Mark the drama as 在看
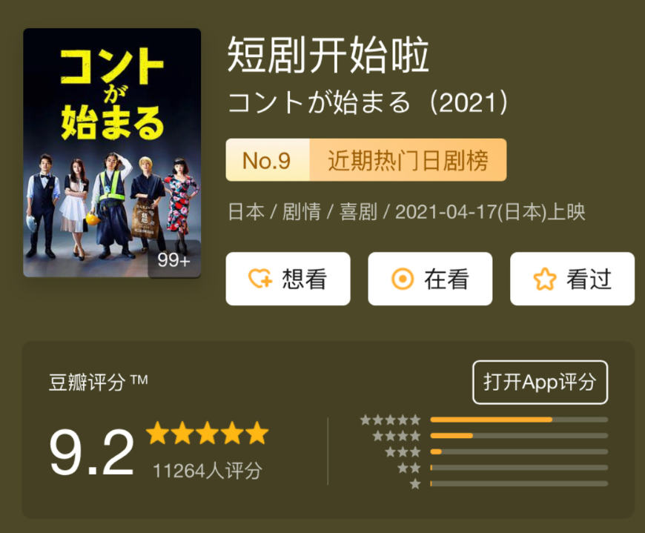This screenshot has width=645, height=533. [430, 279]
